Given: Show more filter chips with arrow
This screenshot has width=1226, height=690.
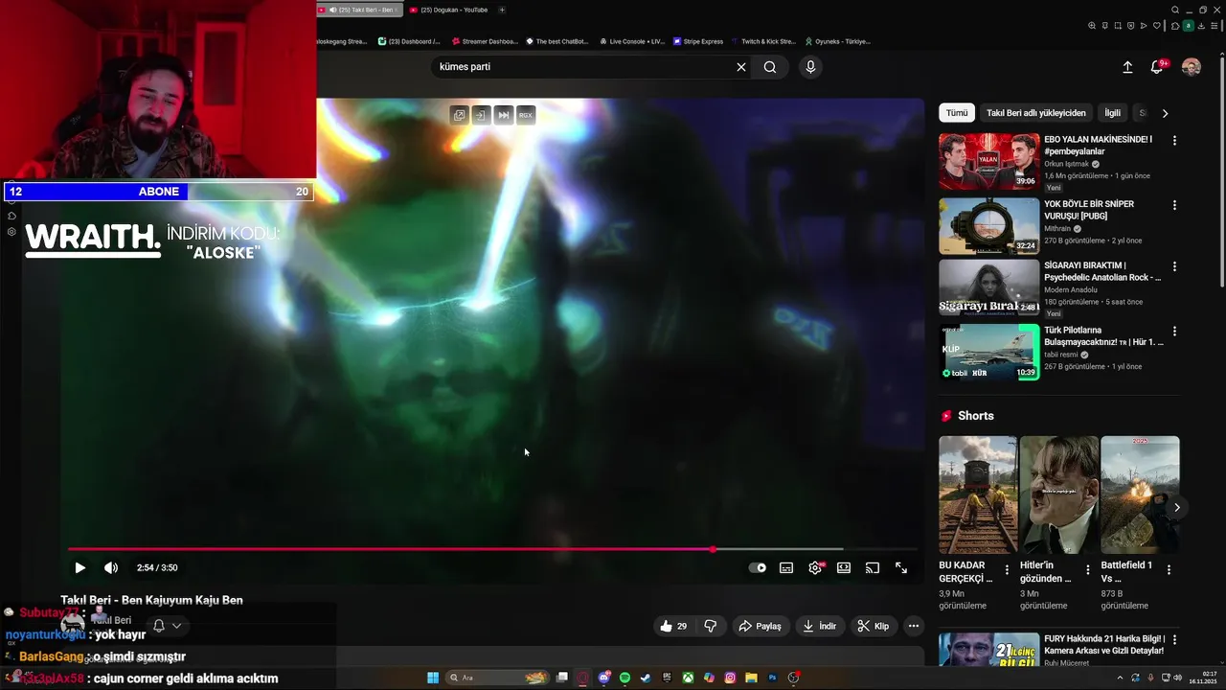Looking at the screenshot, I should point(1165,113).
